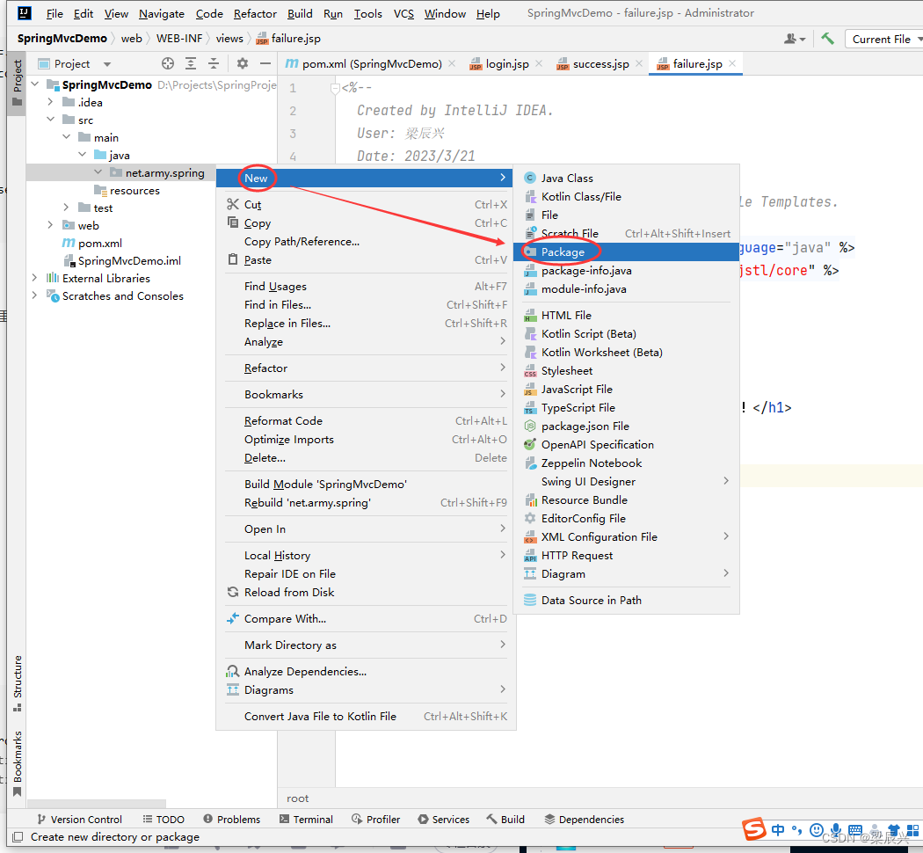Click Collapse All icon in Project panel

pyautogui.click(x=213, y=63)
